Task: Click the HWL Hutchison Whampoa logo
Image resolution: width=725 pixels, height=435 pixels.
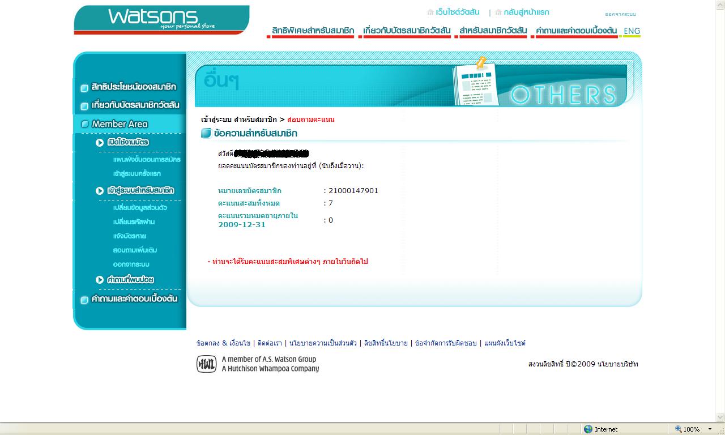Action: pos(207,364)
